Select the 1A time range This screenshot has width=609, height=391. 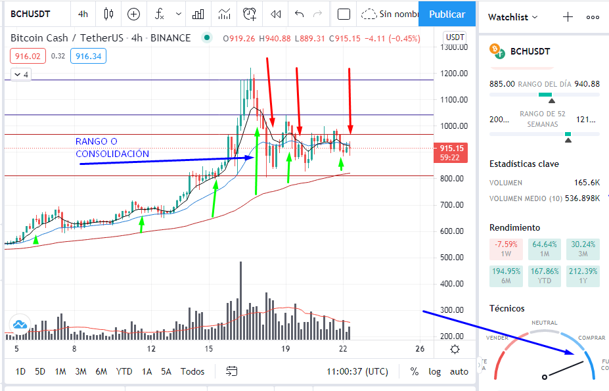pyautogui.click(x=147, y=371)
